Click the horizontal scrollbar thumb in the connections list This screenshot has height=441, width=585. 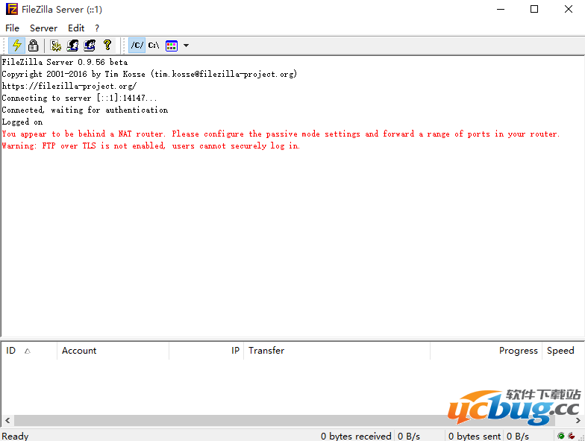[285, 421]
